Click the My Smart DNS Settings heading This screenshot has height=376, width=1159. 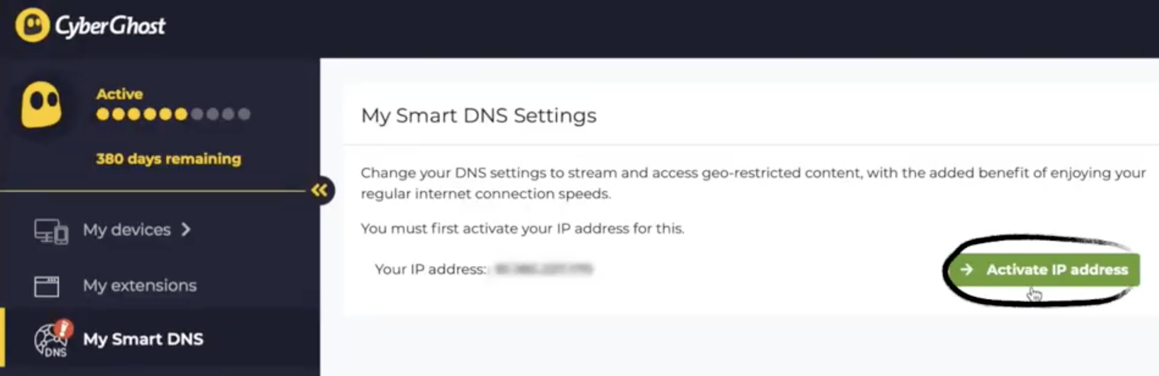coord(479,115)
